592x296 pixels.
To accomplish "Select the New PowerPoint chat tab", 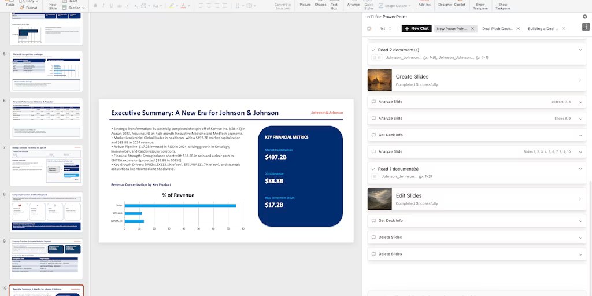I will (x=452, y=28).
